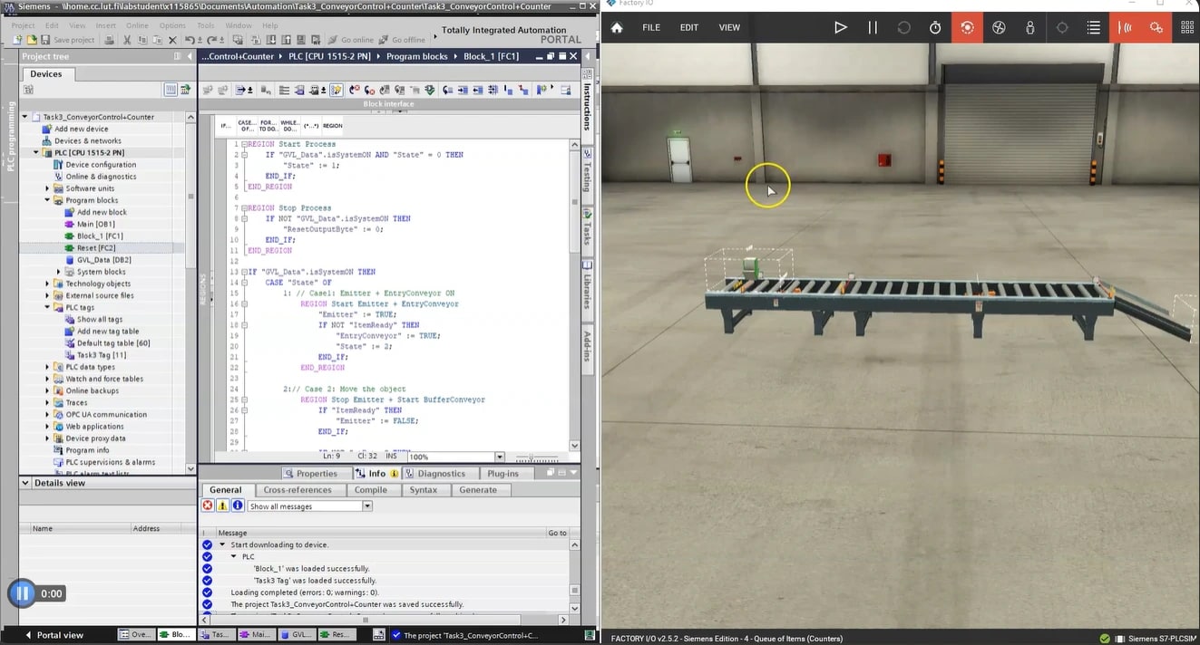The height and width of the screenshot is (645, 1200).
Task: Toggle the warning messages filter icon
Action: [222, 506]
